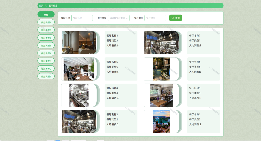Go to 首页 in the breadcrumb

click(x=41, y=6)
